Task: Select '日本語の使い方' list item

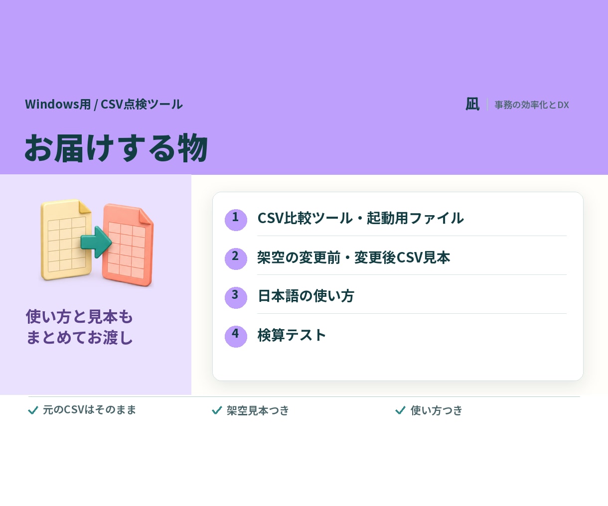Action: pyautogui.click(x=305, y=296)
